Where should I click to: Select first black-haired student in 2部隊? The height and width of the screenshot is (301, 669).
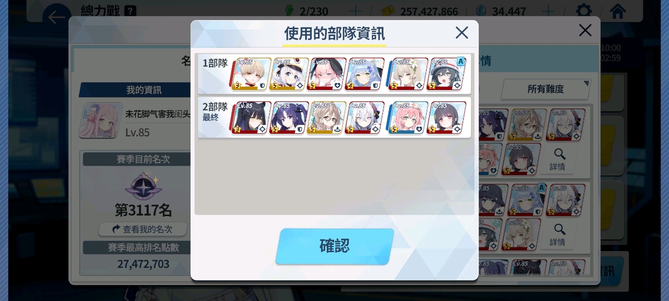pyautogui.click(x=251, y=118)
